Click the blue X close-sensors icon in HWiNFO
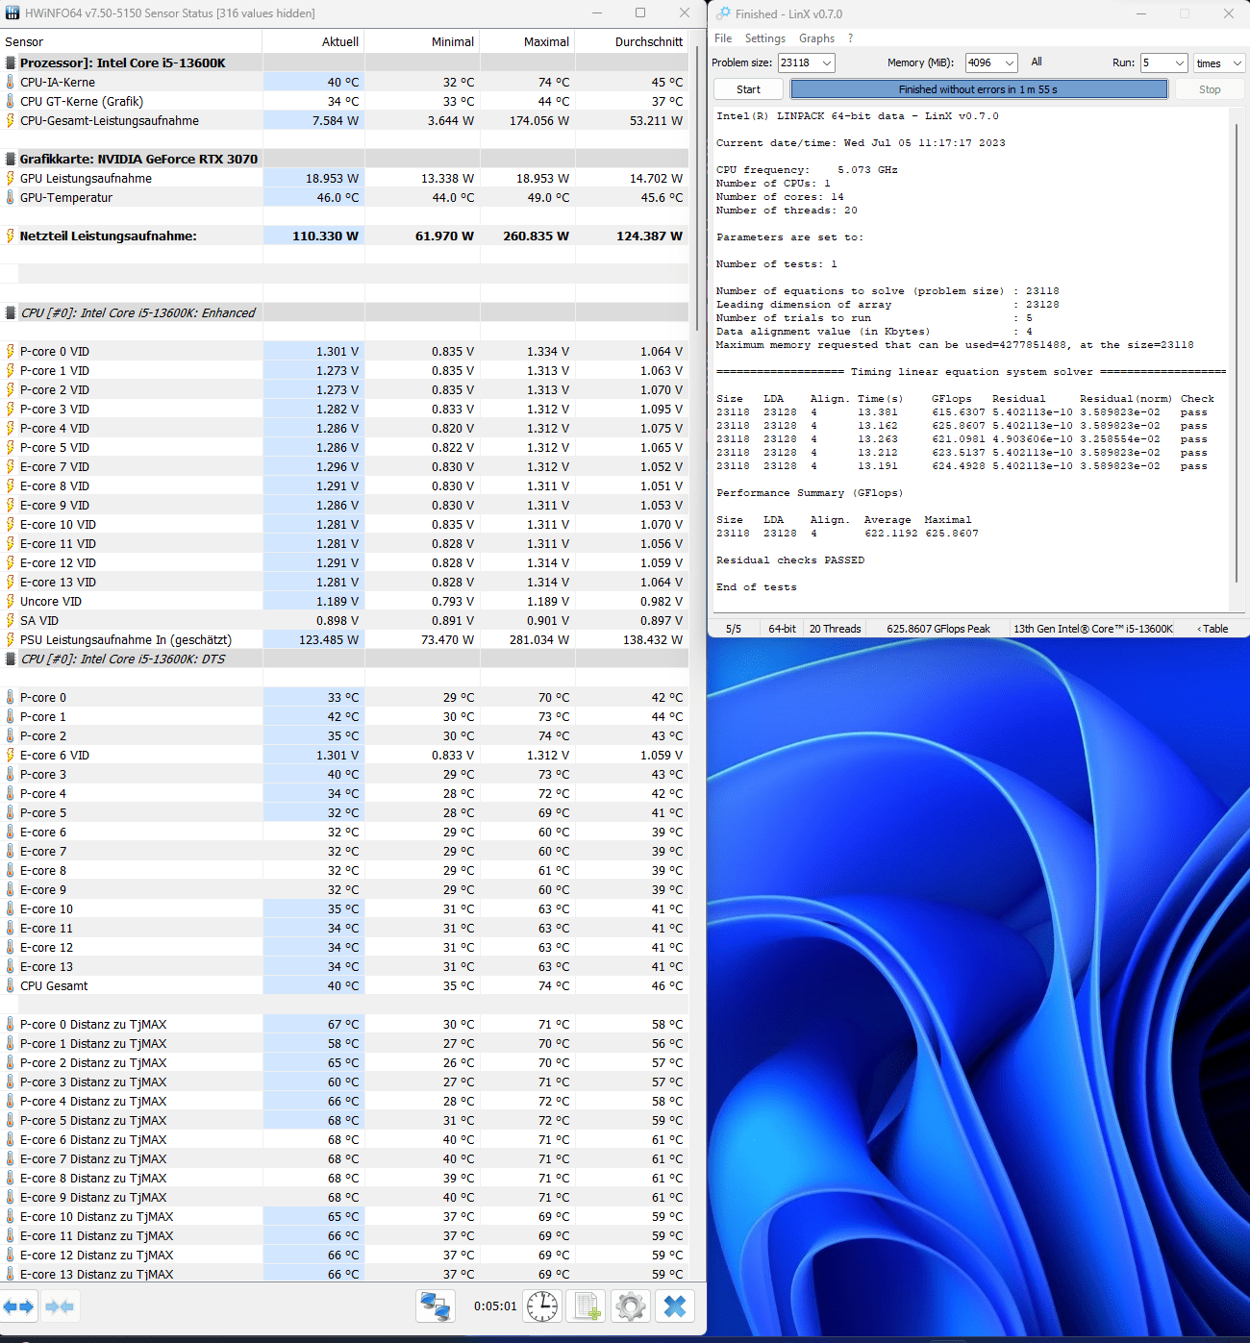Image resolution: width=1250 pixels, height=1343 pixels. (x=675, y=1306)
